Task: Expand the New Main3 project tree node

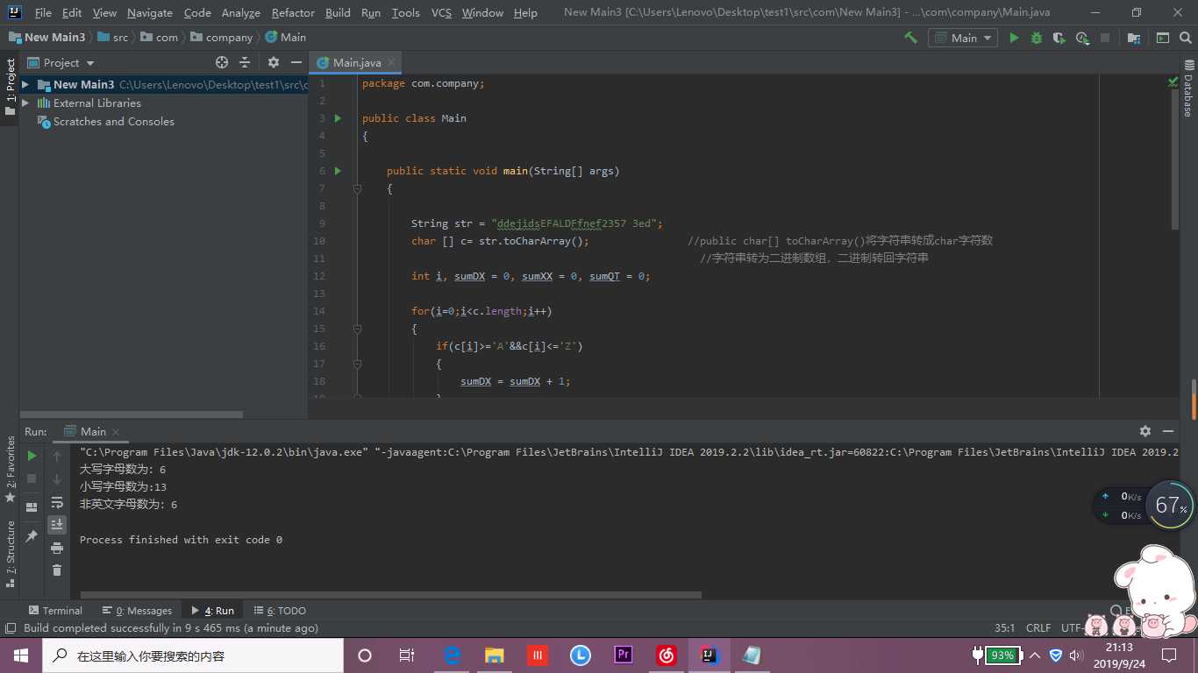Action: [25, 85]
